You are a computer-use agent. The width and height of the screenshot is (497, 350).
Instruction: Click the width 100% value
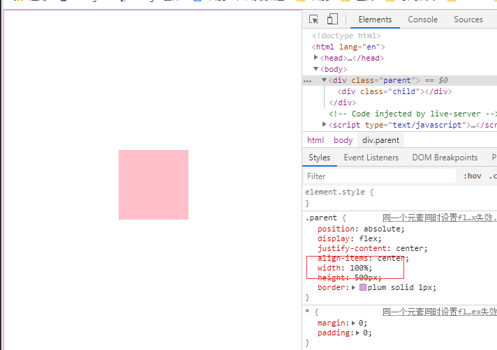click(x=359, y=268)
